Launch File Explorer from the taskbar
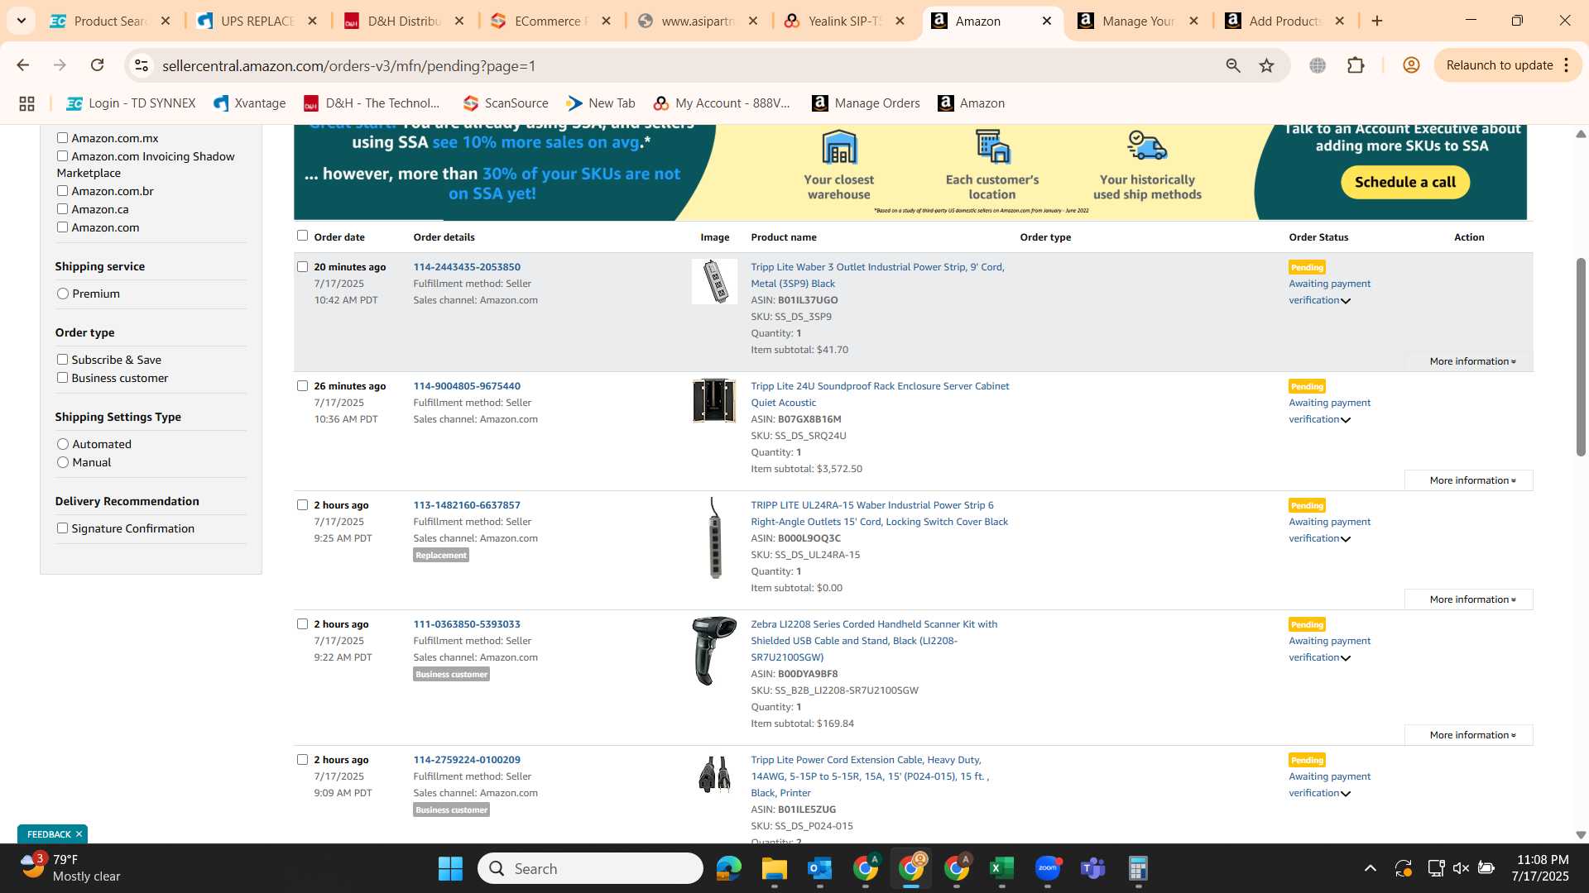Viewport: 1589px width, 893px height. (x=774, y=868)
